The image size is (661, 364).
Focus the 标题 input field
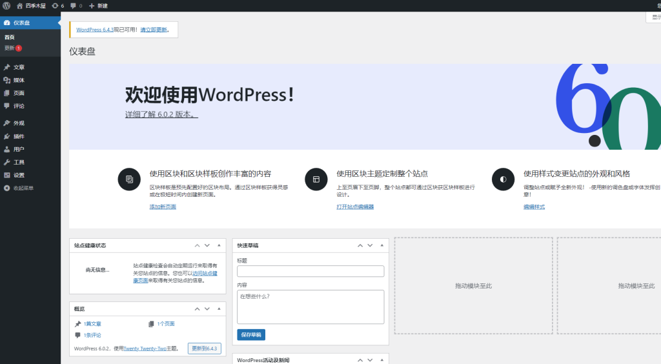click(x=310, y=271)
